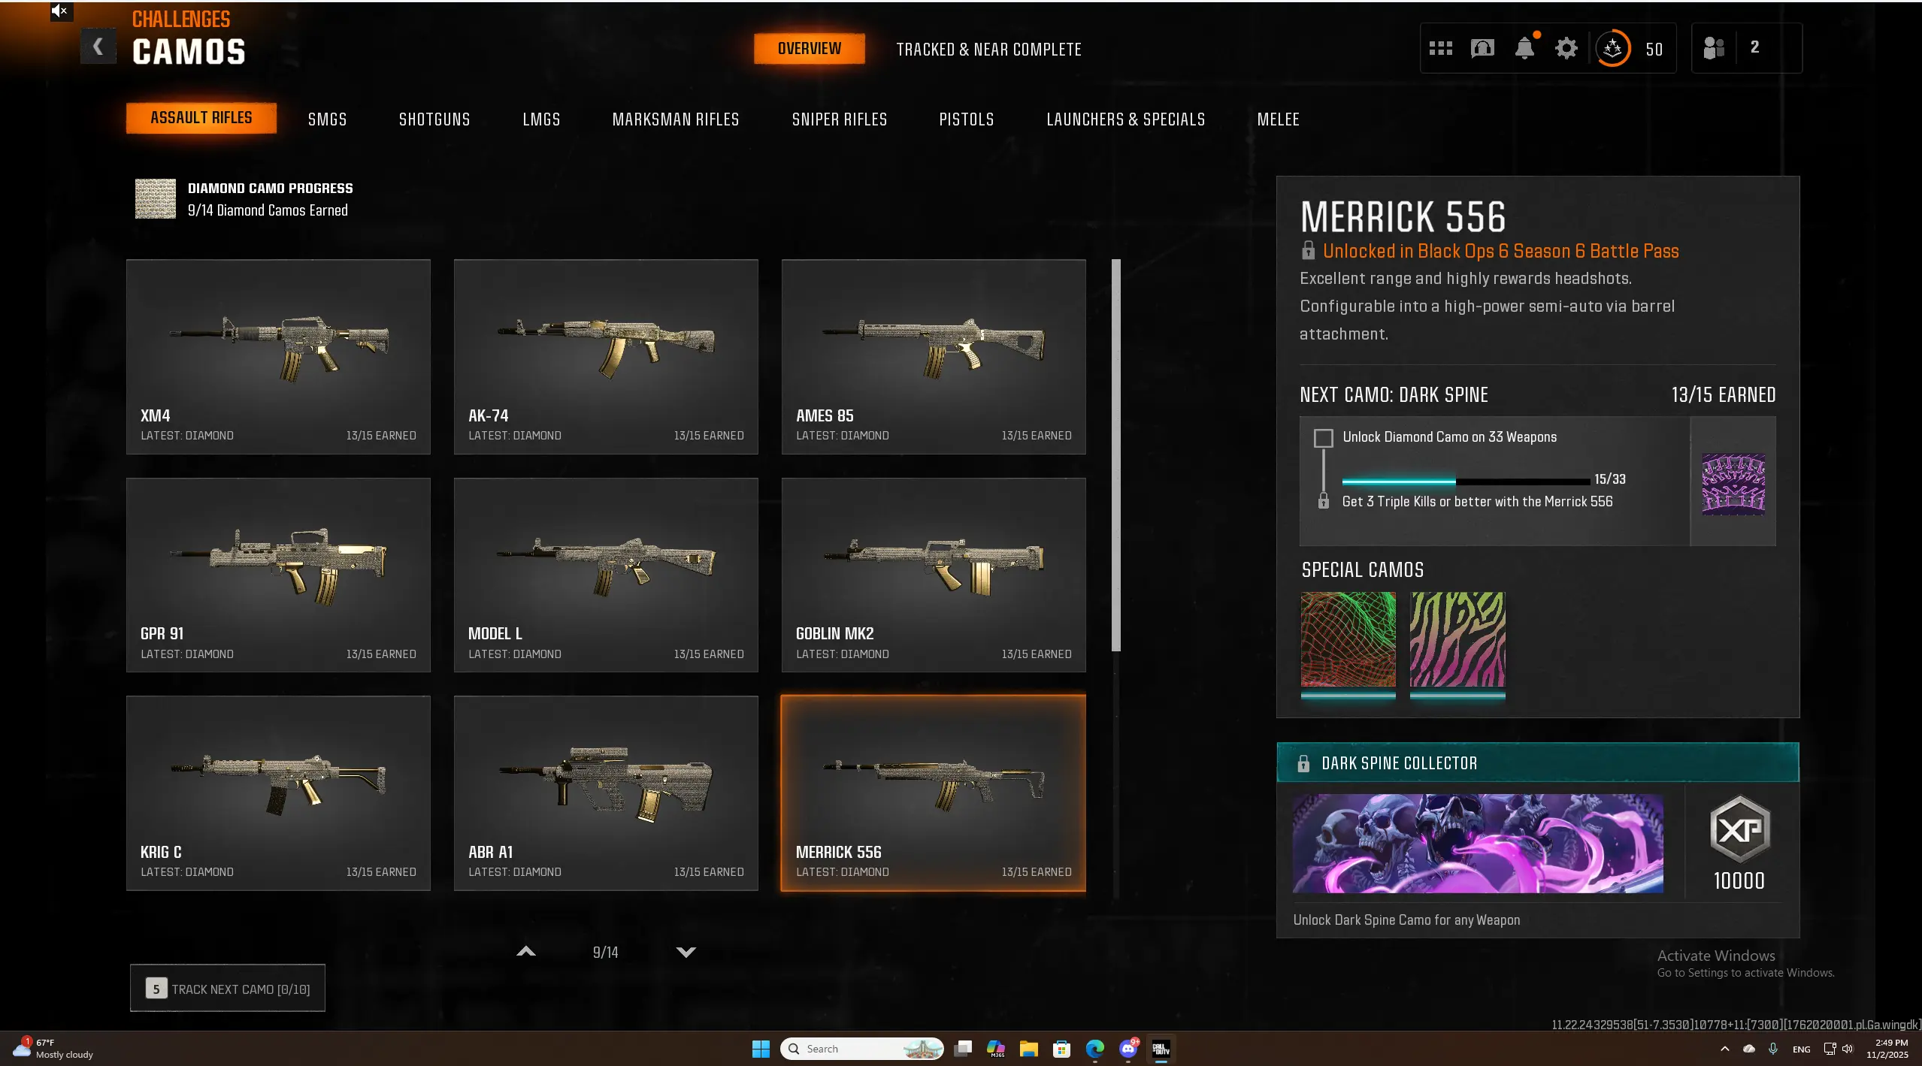Select the Overview button
Image resolution: width=1922 pixels, height=1066 pixels.
tap(809, 49)
